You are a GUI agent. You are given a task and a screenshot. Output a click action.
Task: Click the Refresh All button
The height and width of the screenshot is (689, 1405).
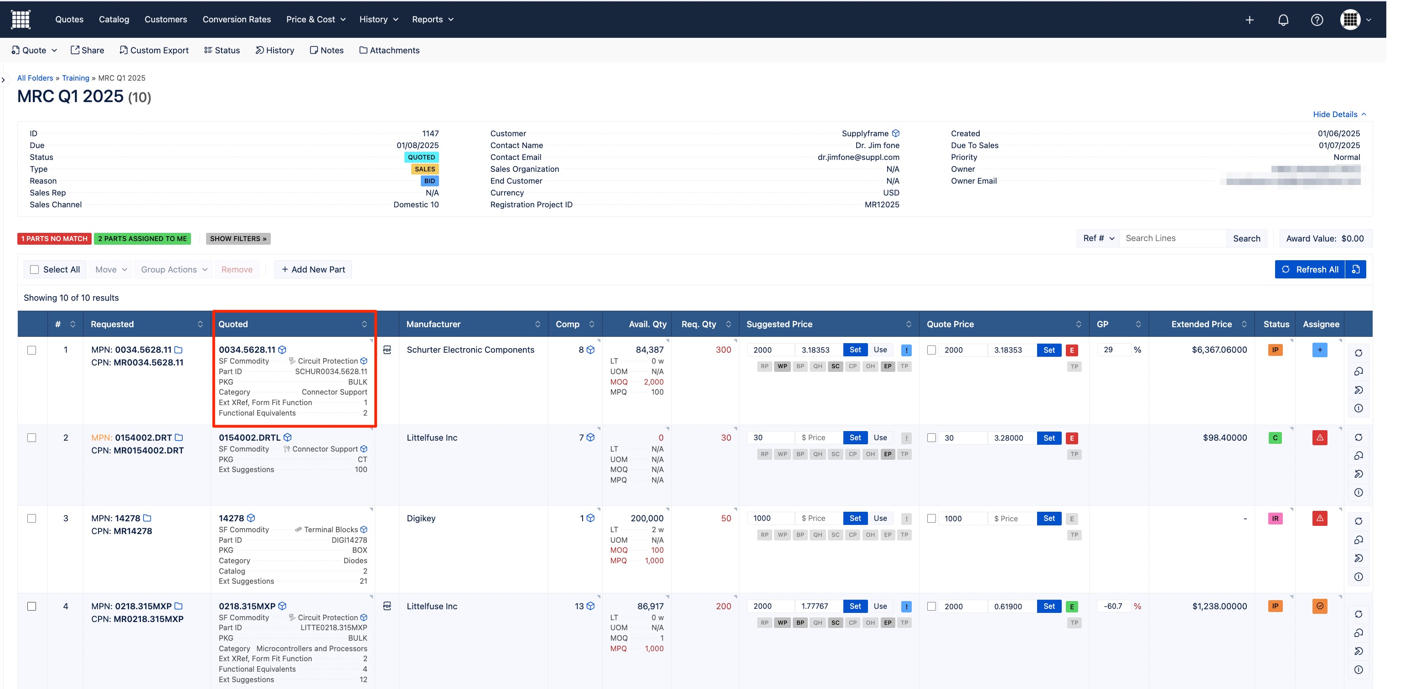[1310, 269]
